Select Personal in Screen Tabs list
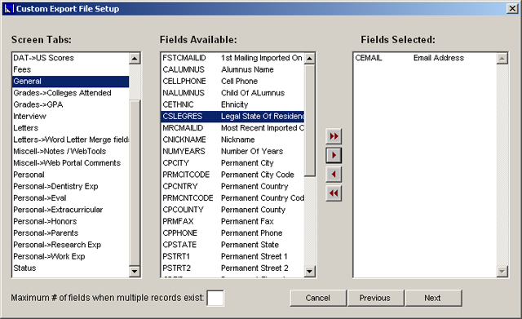522x319 pixels. 71,175
